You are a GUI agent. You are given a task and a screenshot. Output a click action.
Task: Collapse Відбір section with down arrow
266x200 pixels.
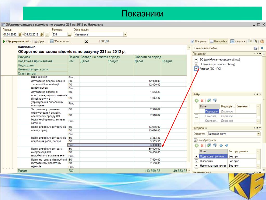tap(260, 94)
